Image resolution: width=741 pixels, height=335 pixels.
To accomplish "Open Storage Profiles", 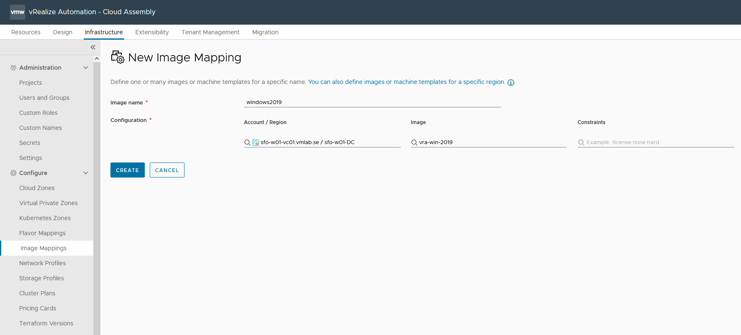I will point(41,278).
